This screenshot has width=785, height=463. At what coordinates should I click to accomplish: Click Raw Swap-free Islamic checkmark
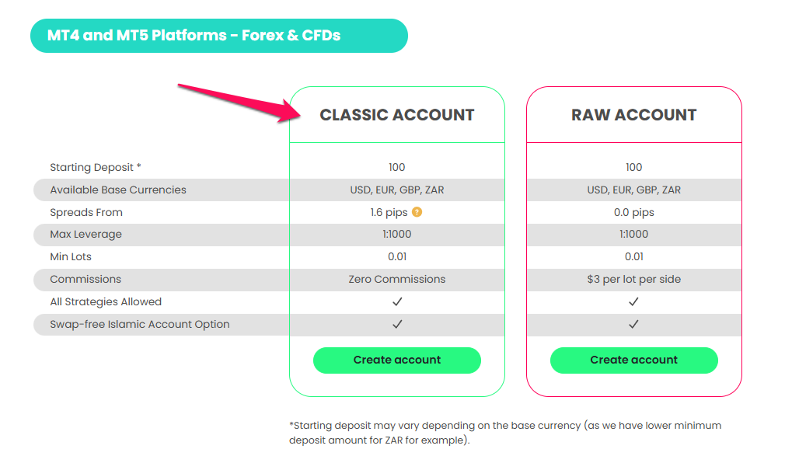pyautogui.click(x=633, y=324)
